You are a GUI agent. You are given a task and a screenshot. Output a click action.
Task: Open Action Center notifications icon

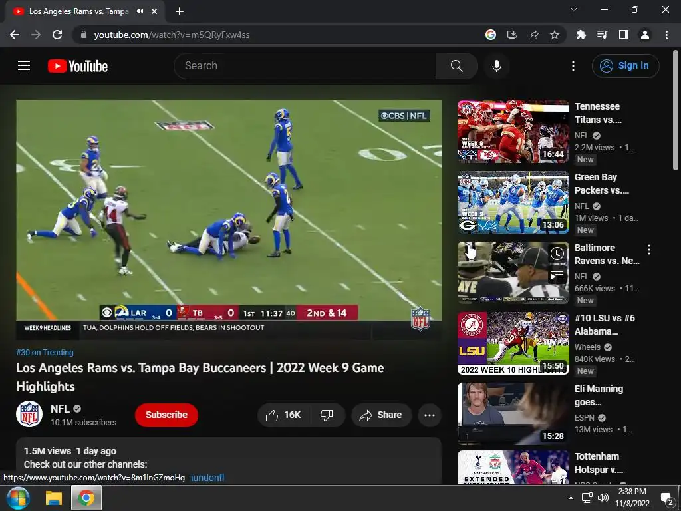[666, 499]
